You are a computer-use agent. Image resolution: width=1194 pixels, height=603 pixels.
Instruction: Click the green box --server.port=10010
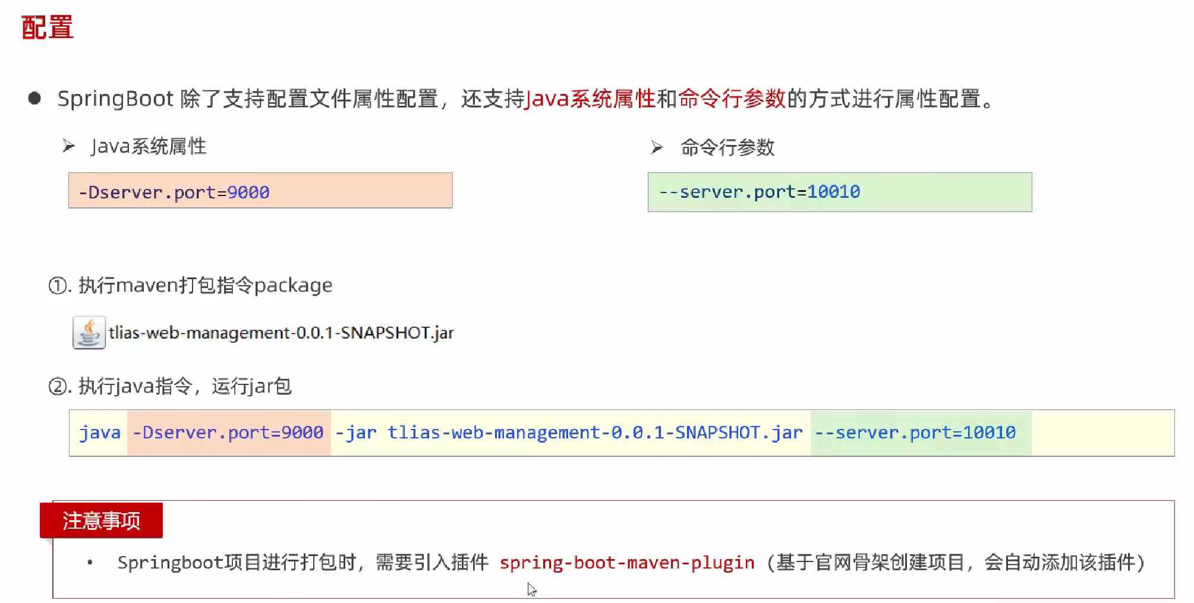(x=840, y=192)
